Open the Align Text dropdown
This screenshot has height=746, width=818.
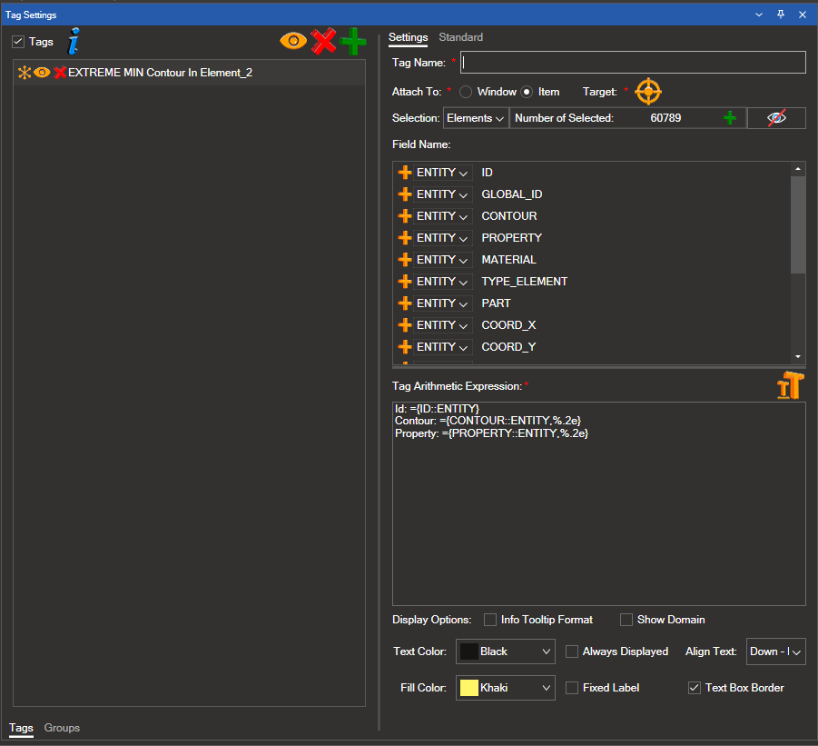click(776, 652)
